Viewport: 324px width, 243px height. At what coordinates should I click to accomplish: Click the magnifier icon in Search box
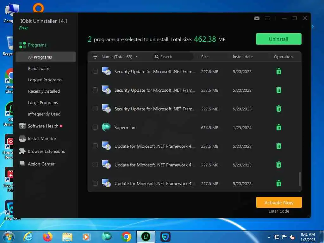157,57
